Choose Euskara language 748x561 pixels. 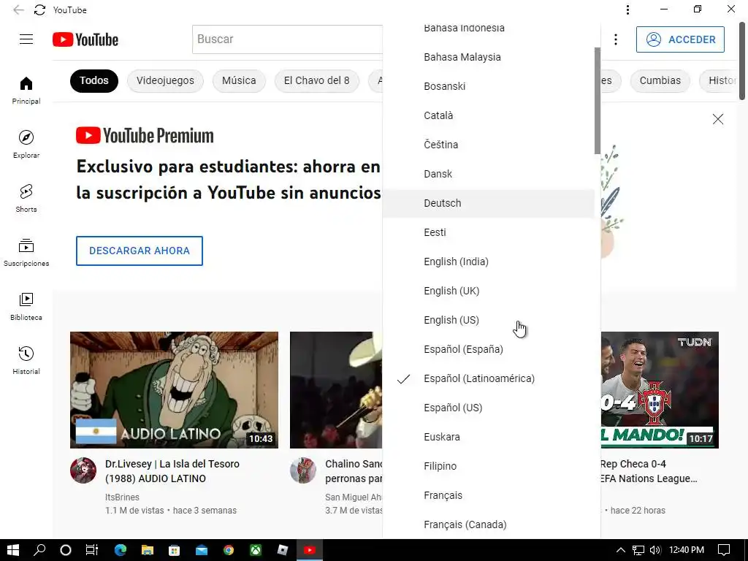tap(489, 437)
